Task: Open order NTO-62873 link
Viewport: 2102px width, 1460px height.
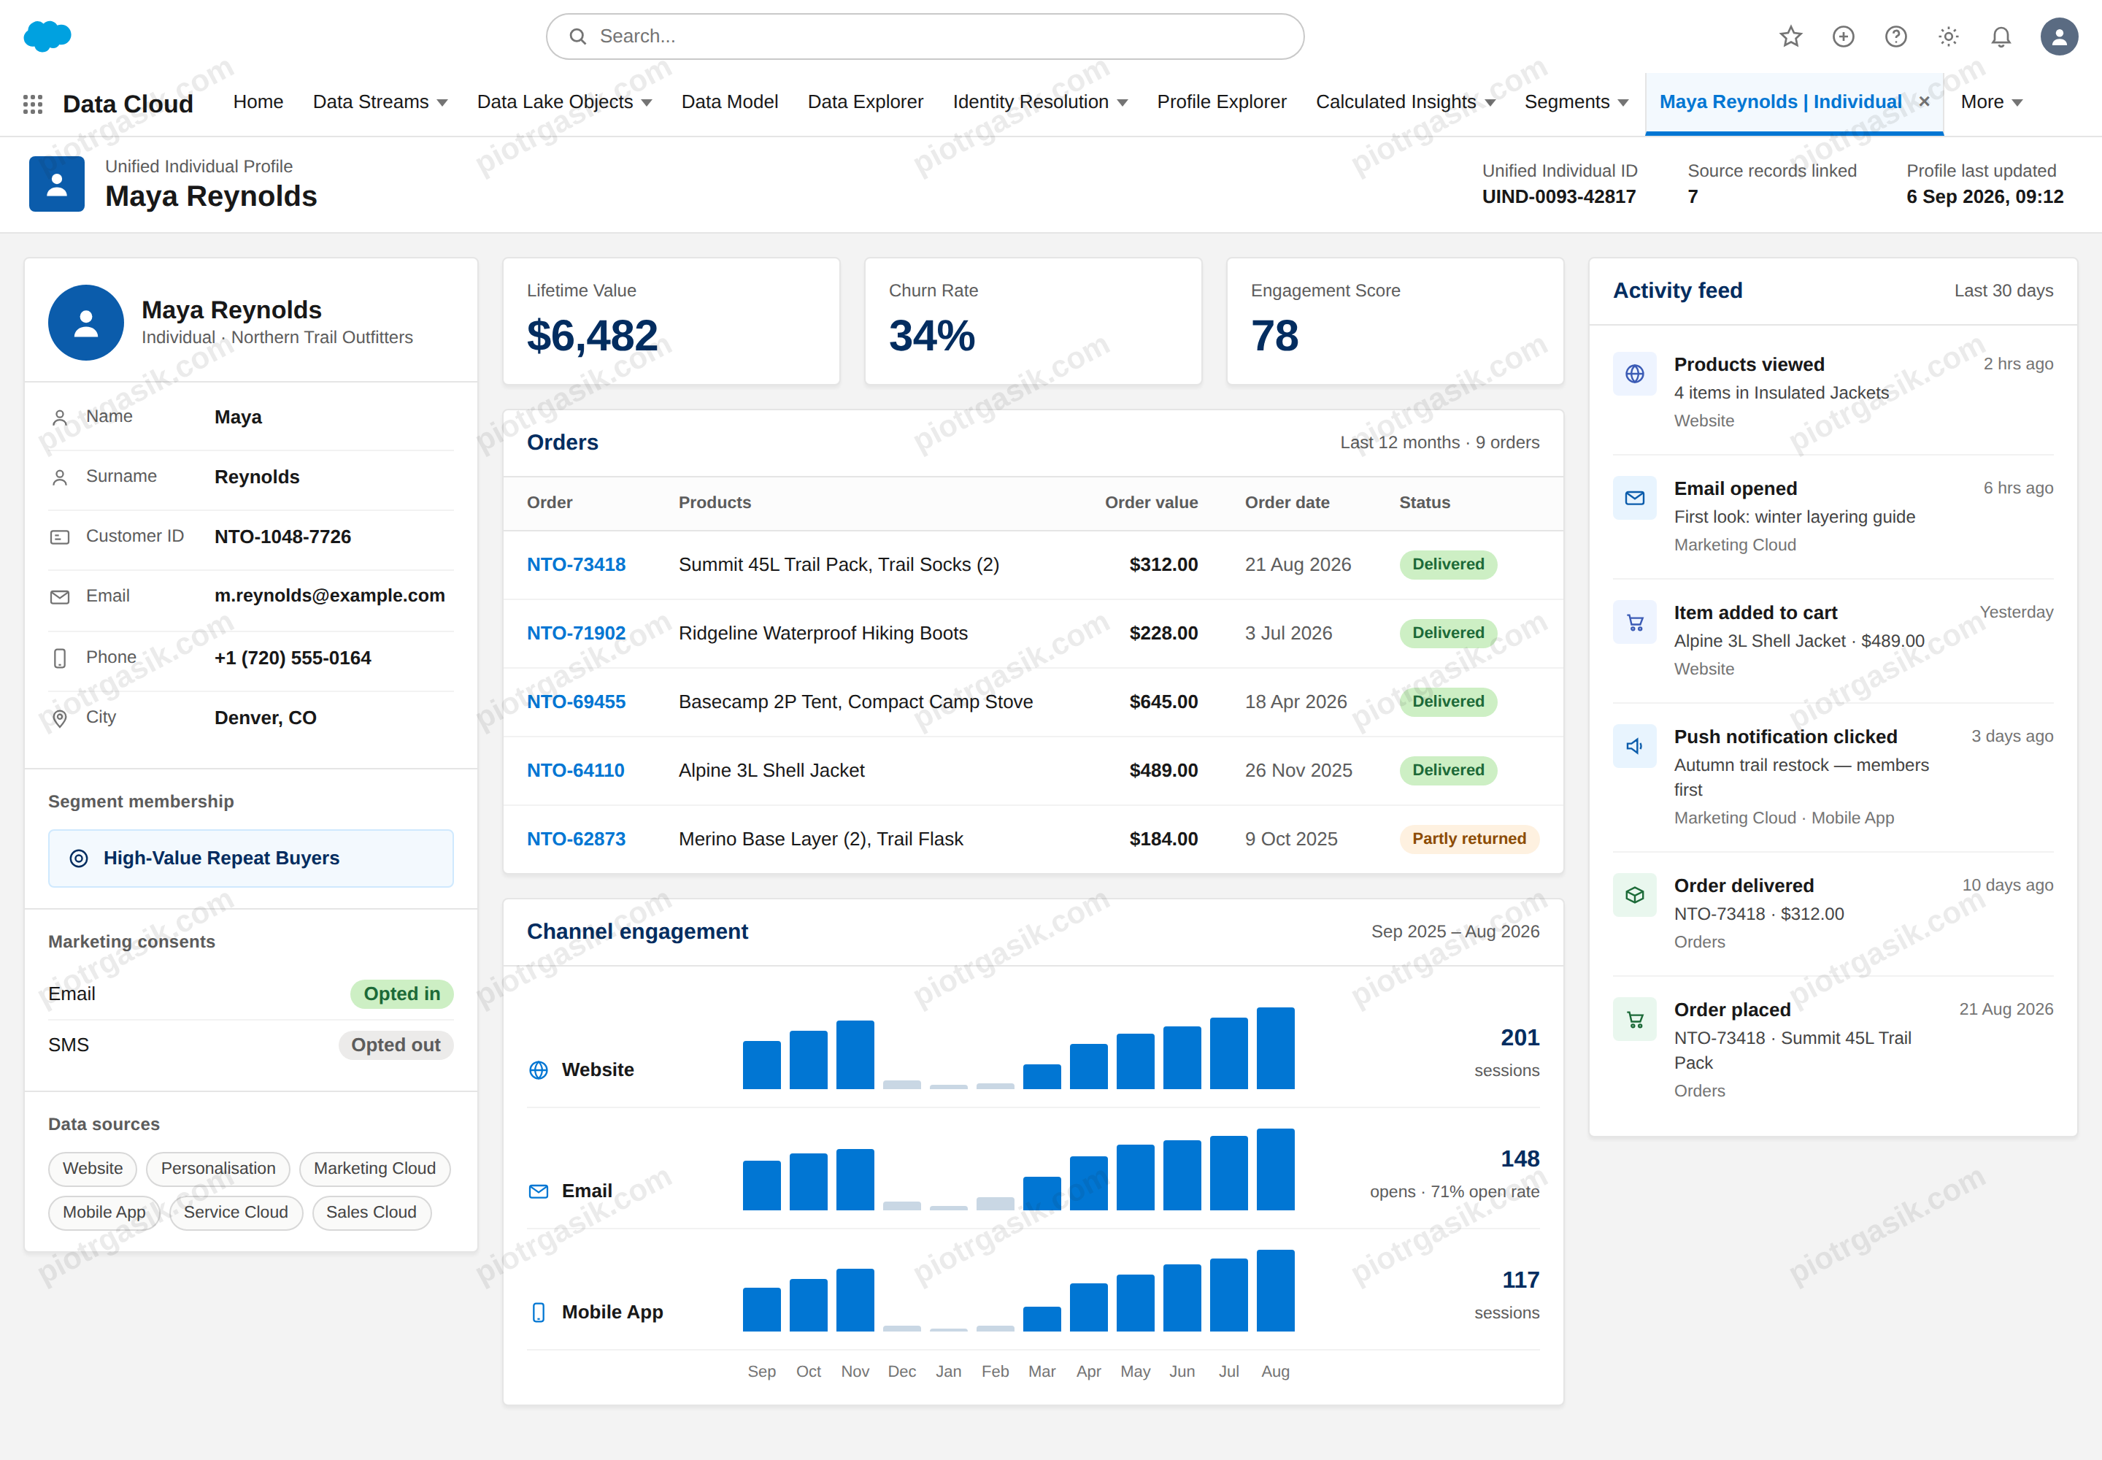Action: click(x=577, y=839)
